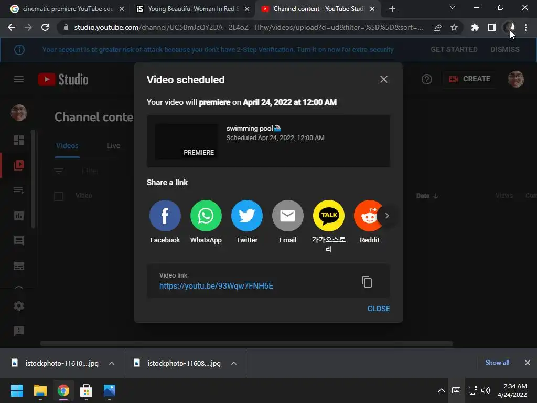Switch to the Videos tab

pos(67,146)
